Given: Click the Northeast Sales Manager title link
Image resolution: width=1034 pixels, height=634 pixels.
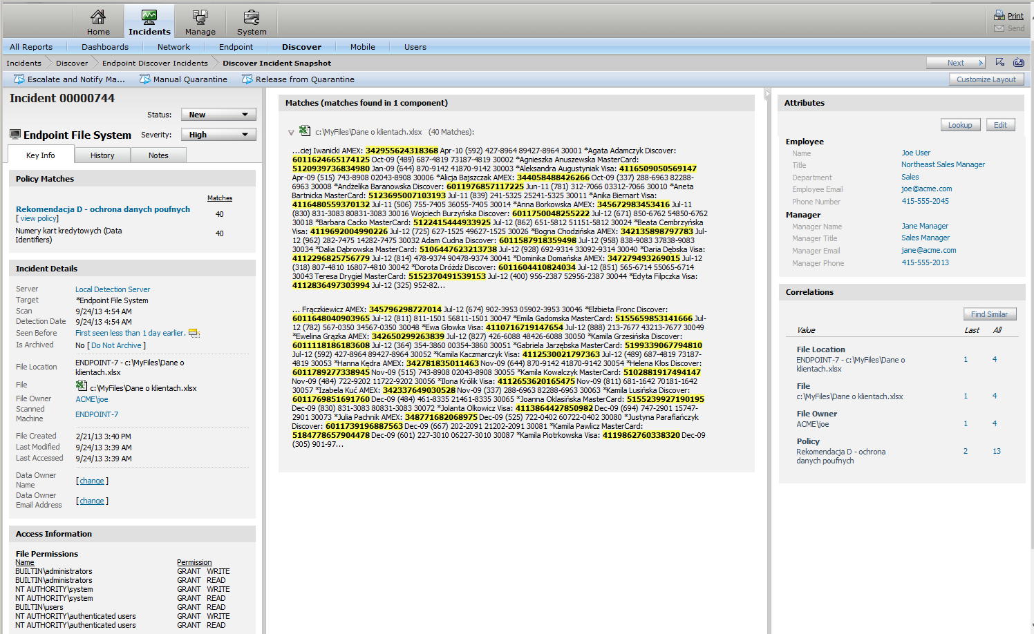Looking at the screenshot, I should click(x=943, y=164).
